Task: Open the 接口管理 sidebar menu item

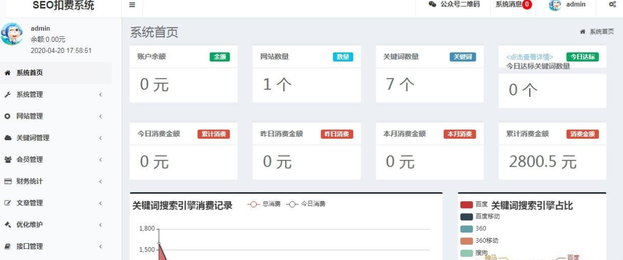Action: pos(30,247)
